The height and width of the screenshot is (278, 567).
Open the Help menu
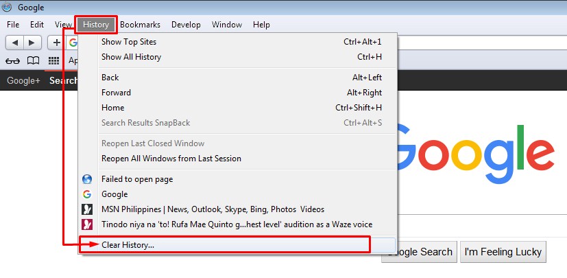pyautogui.click(x=261, y=25)
